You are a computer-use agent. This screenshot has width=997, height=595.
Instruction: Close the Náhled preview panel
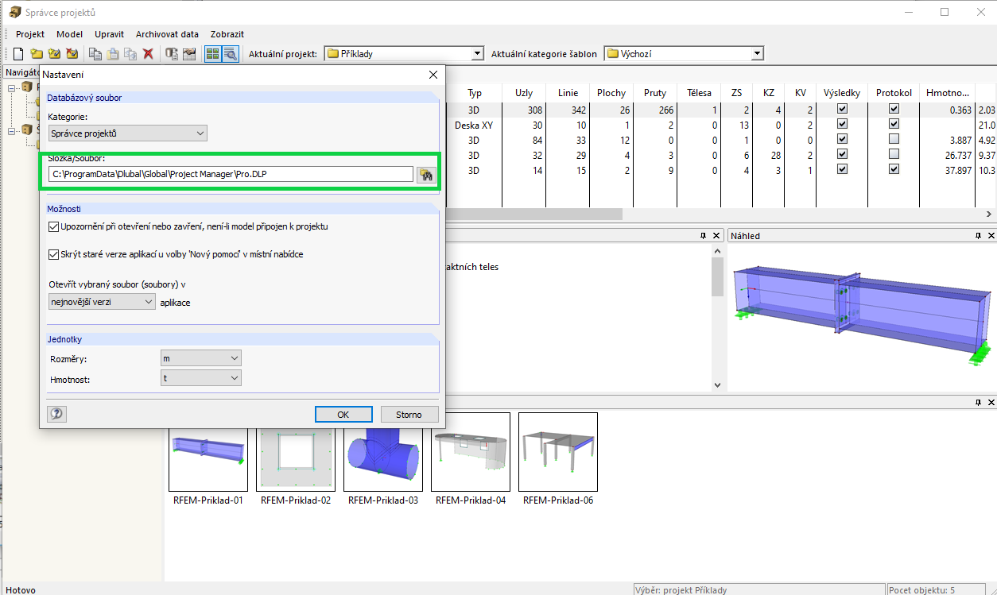pos(990,236)
